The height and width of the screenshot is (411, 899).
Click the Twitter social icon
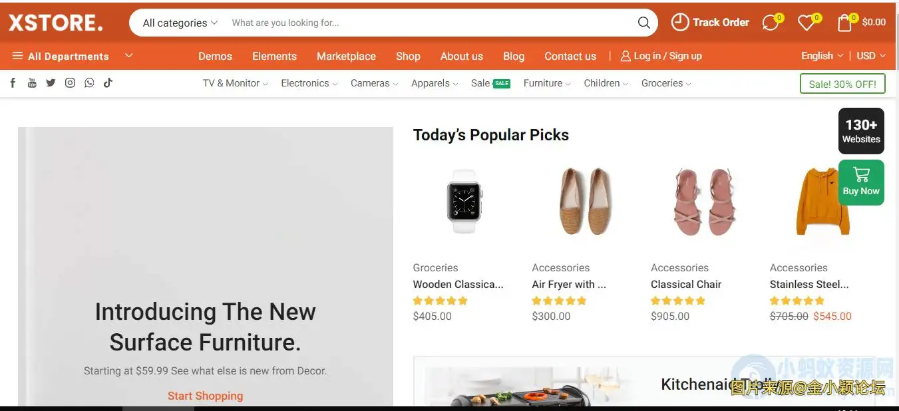coord(51,83)
